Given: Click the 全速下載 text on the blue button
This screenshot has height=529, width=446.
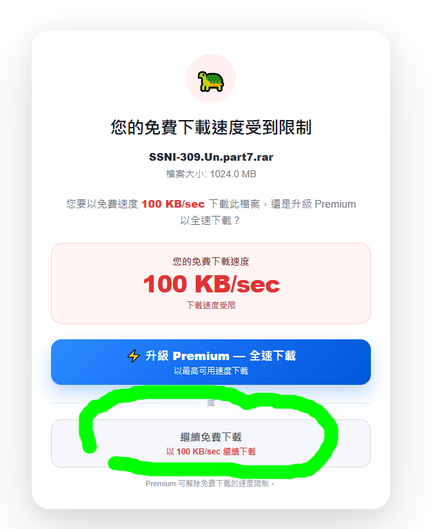Looking at the screenshot, I should pyautogui.click(x=273, y=356).
